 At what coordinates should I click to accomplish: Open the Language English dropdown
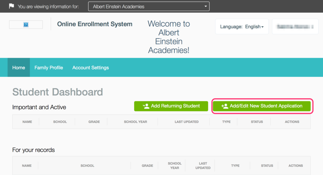[242, 27]
